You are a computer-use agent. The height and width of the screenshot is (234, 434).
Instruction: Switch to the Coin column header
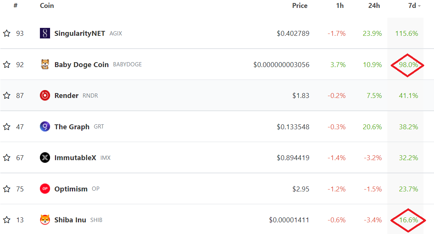[x=47, y=6]
